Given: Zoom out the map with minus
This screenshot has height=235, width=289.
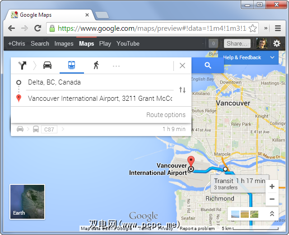Looking at the screenshot, I should [272, 199].
